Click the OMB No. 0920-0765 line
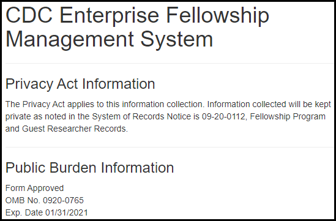The height and width of the screenshot is (221, 336). [x=44, y=200]
